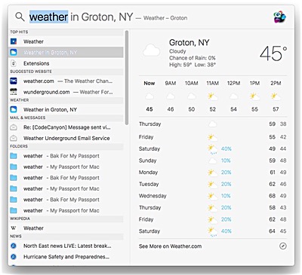Viewport: 302px width, 275px height.
Task: Open Hurricane Safety and Preparedness news result
Action: coord(66,257)
